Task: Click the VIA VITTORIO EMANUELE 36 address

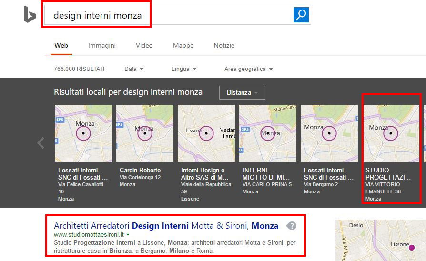Action: [x=383, y=188]
